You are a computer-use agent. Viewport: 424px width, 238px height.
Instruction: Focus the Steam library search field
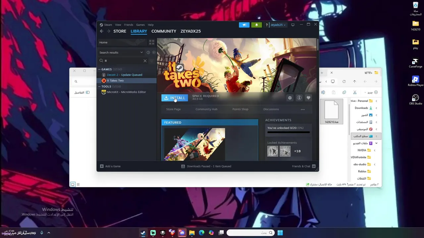tap(123, 61)
